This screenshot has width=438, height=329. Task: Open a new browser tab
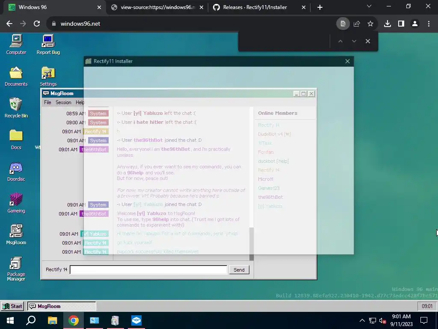coord(320,7)
